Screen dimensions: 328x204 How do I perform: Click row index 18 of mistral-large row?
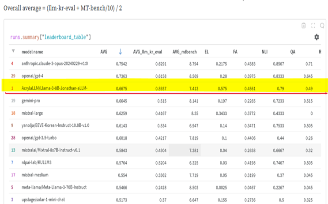click(13, 113)
